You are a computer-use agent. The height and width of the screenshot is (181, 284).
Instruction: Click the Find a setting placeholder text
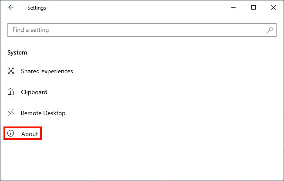pyautogui.click(x=30, y=30)
